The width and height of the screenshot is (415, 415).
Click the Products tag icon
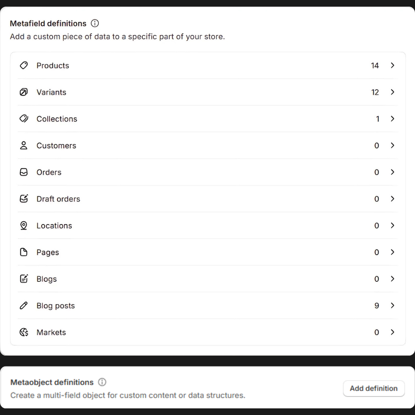[24, 66]
